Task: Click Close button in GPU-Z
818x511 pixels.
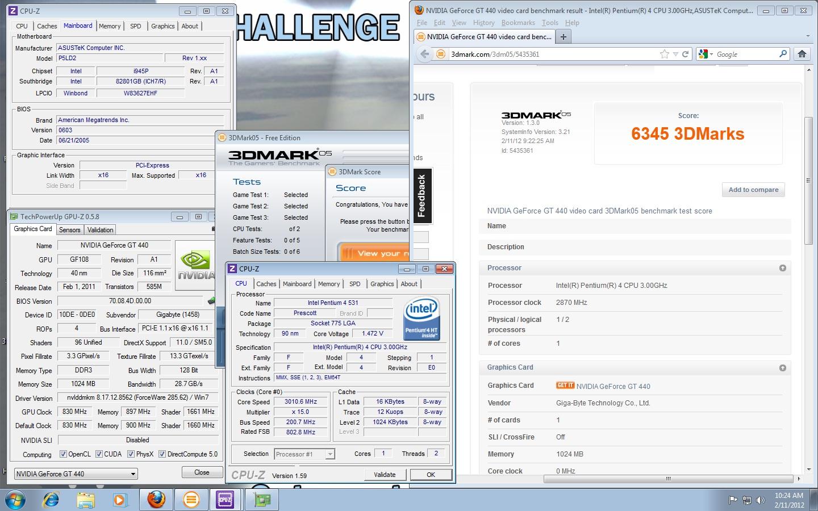Action: [x=202, y=472]
